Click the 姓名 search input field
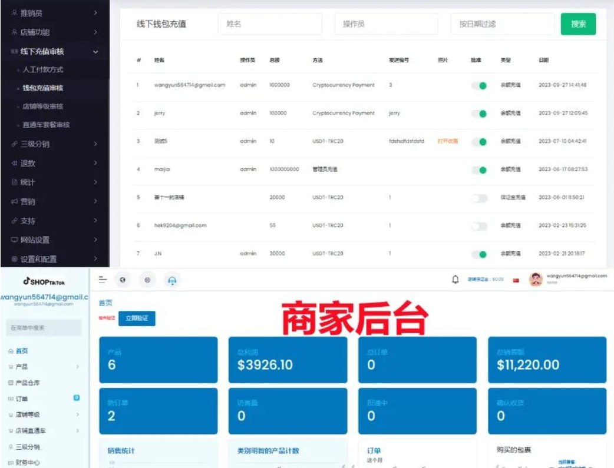Image resolution: width=614 pixels, height=468 pixels. coord(270,24)
